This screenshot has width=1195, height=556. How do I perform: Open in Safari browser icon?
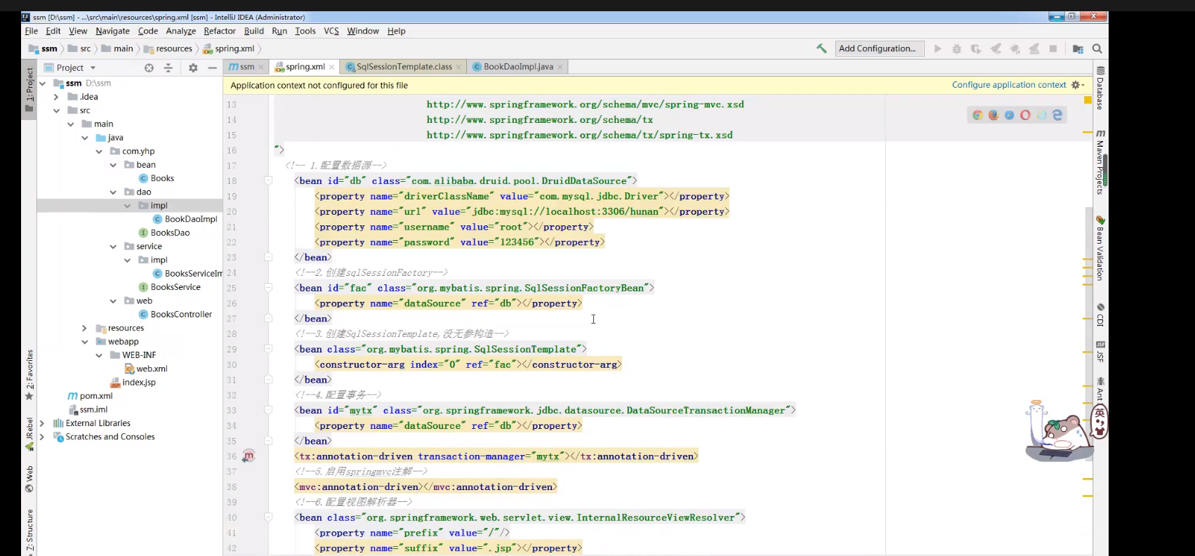click(1009, 115)
